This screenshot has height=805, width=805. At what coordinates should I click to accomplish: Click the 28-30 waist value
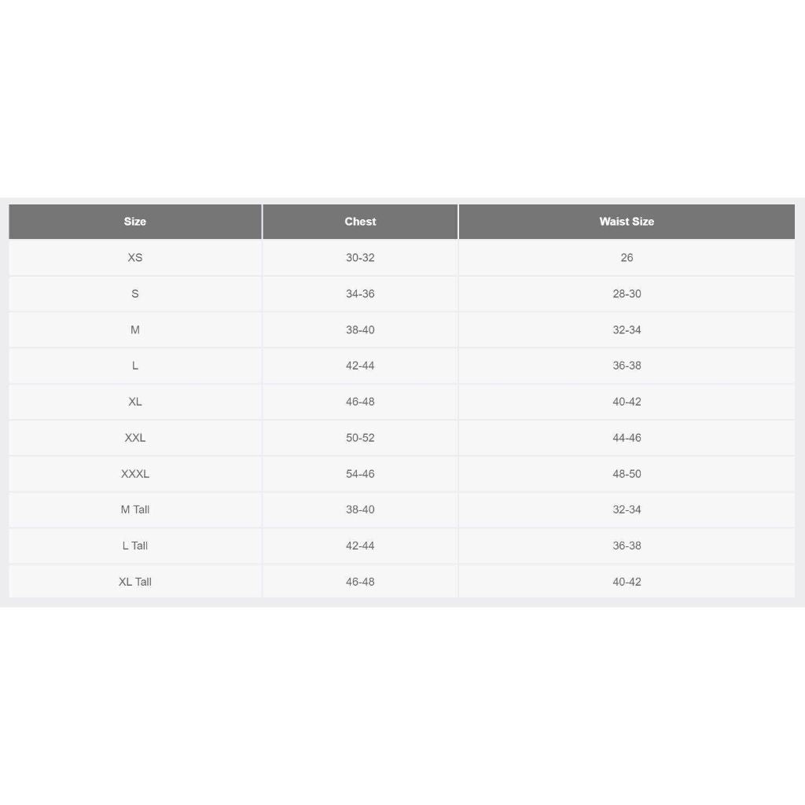627,294
